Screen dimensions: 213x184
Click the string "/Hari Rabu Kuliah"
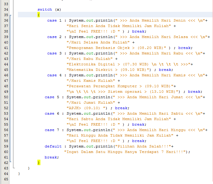click(90, 59)
